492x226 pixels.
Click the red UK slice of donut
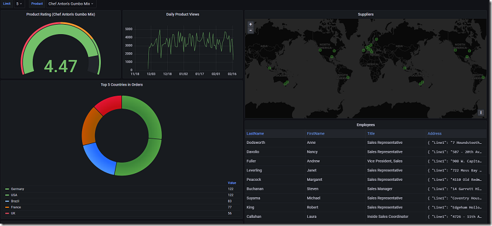pos(110,104)
